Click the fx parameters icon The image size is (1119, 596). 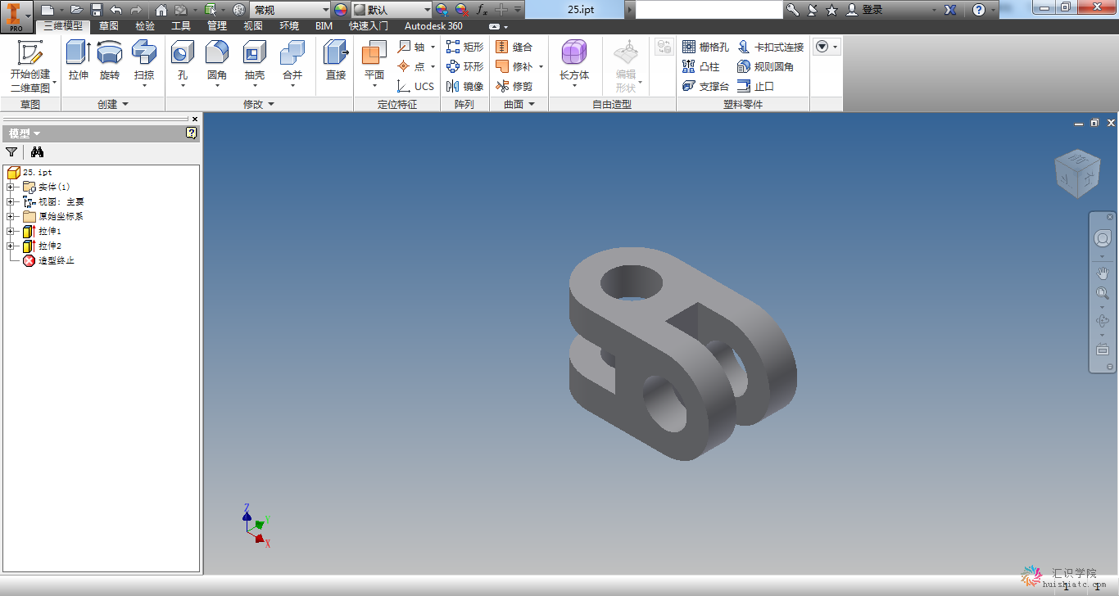pos(482,10)
